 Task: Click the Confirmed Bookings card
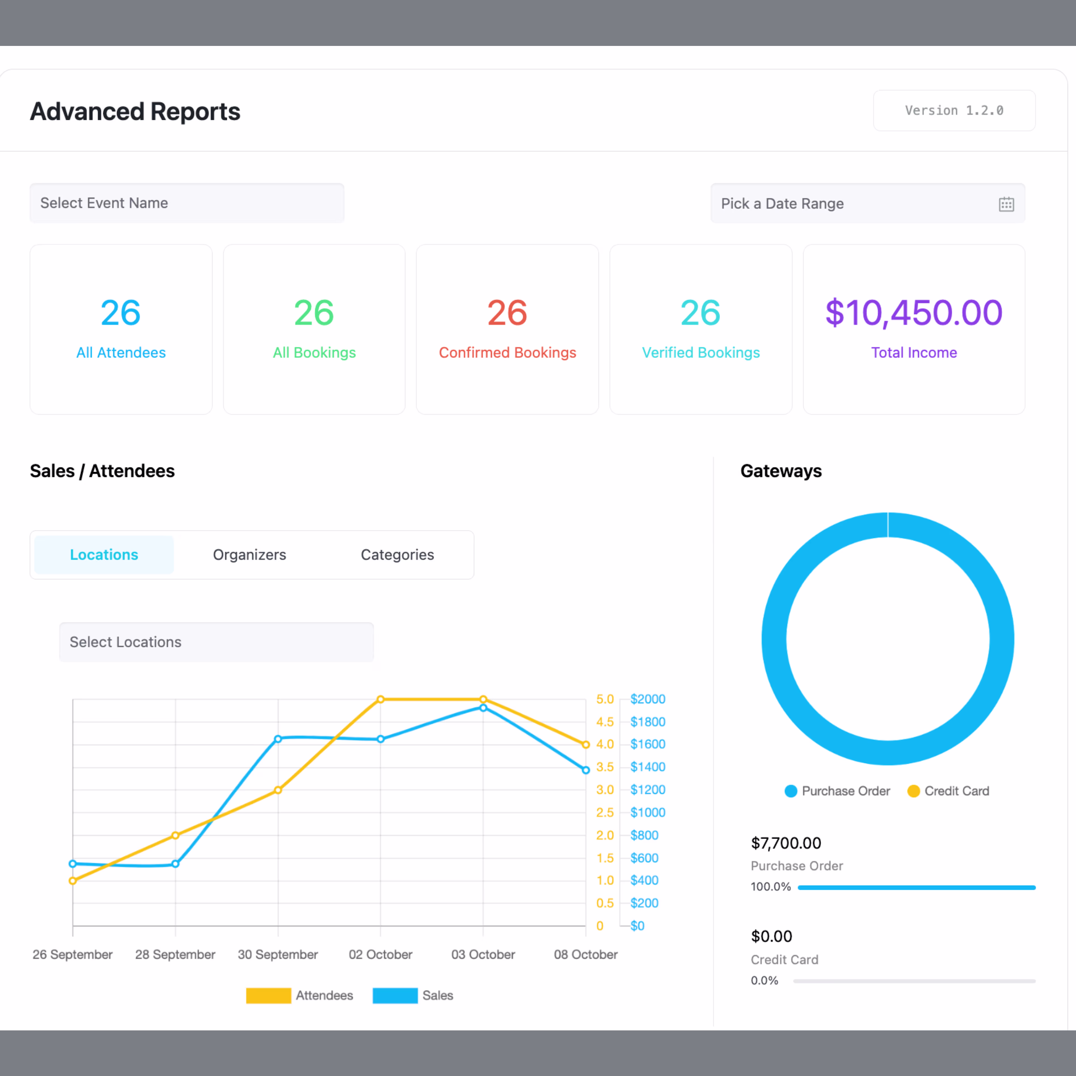coord(507,329)
